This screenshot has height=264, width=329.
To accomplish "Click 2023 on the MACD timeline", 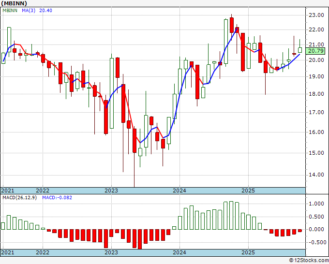I will click(x=111, y=252).
